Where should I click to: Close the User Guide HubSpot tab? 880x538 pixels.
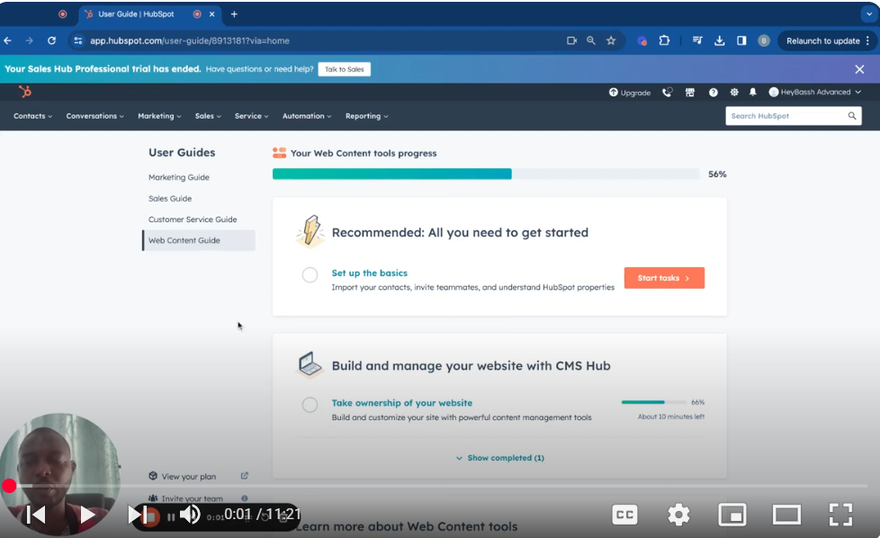pyautogui.click(x=211, y=14)
